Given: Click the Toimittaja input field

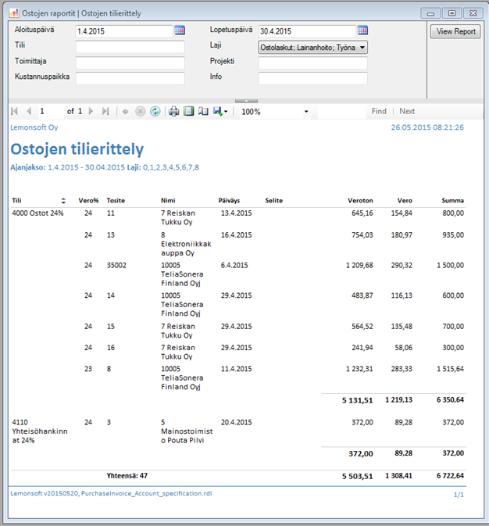Looking at the screenshot, I should click(130, 63).
